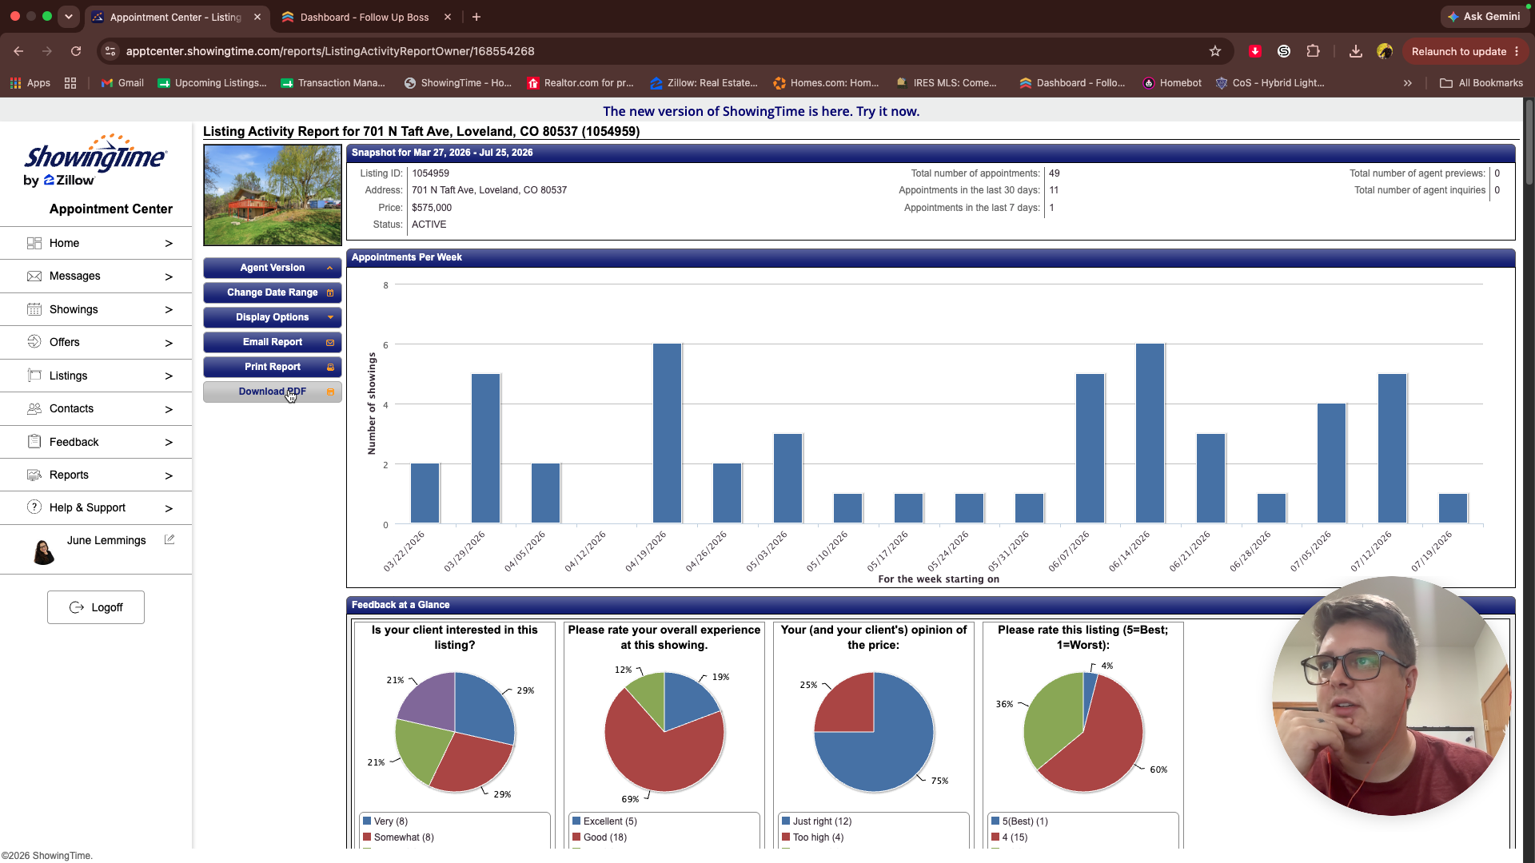Switch to Dashboard - Follow Up Boss tab
This screenshot has width=1535, height=863.
(x=365, y=17)
